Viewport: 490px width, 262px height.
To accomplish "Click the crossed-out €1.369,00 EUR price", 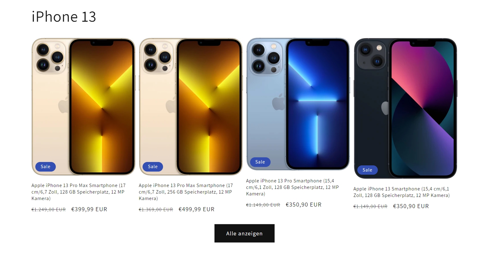I will pyautogui.click(x=156, y=210).
